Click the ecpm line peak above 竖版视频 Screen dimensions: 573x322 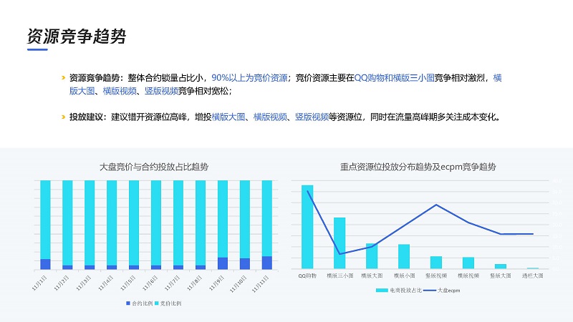[x=436, y=205]
